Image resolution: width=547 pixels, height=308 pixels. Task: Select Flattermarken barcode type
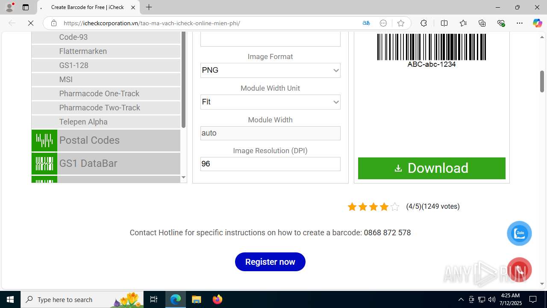(x=106, y=51)
